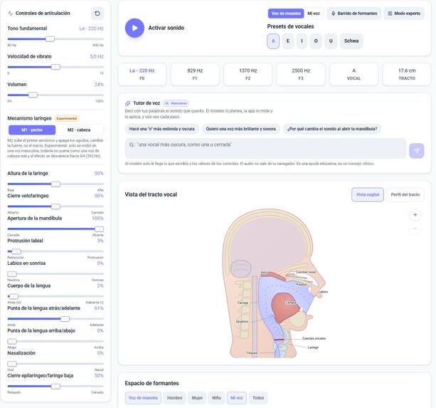Select M2 - cabeza laryngeal mechanism
This screenshot has height=408, width=436.
point(79,130)
